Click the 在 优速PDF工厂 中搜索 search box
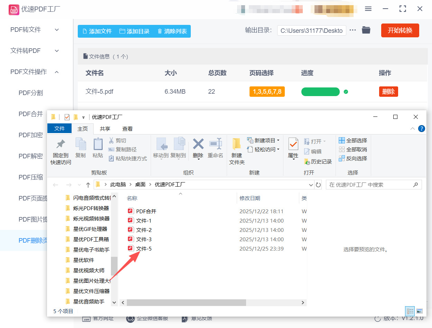The image size is (432, 328). (x=374, y=185)
